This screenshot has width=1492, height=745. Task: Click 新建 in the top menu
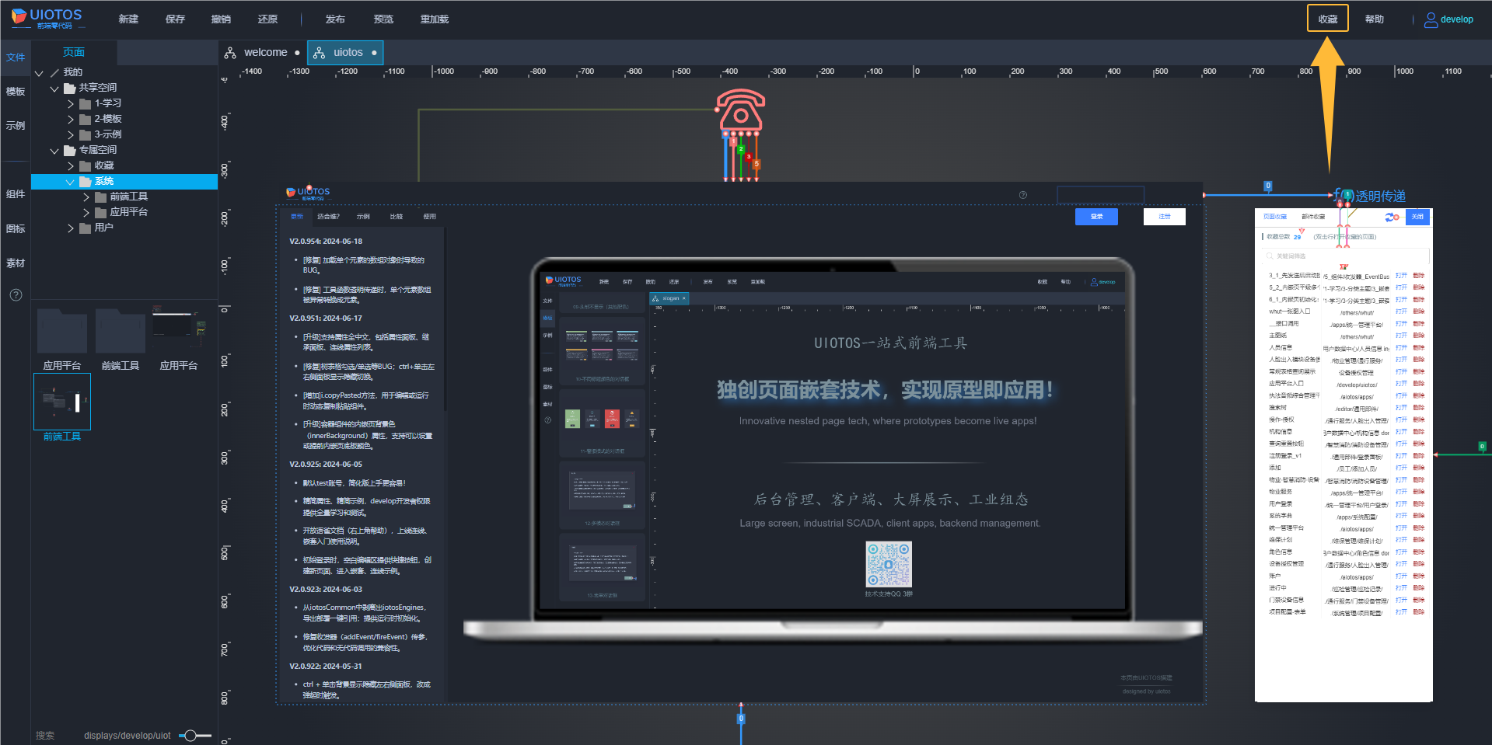tap(128, 19)
